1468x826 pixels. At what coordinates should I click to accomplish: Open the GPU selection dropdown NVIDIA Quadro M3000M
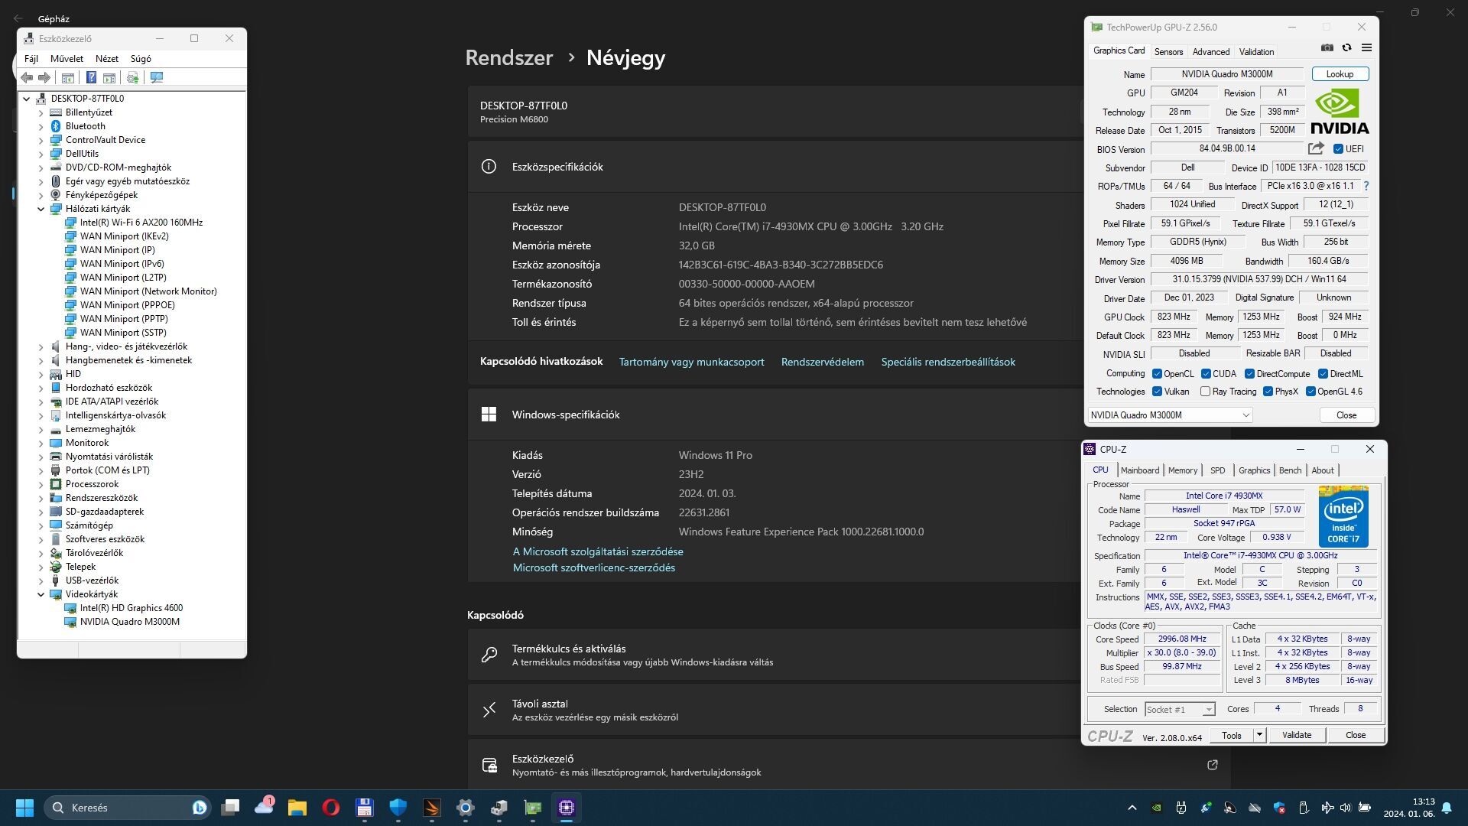pos(1170,415)
